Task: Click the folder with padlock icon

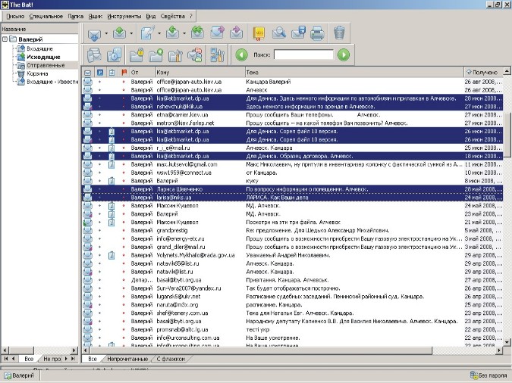Action: [x=137, y=54]
